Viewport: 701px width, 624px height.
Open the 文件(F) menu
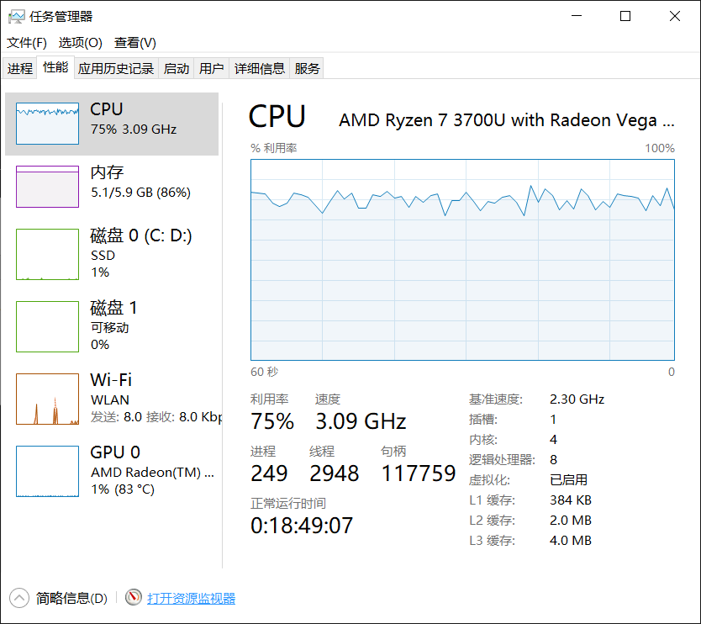[x=27, y=43]
